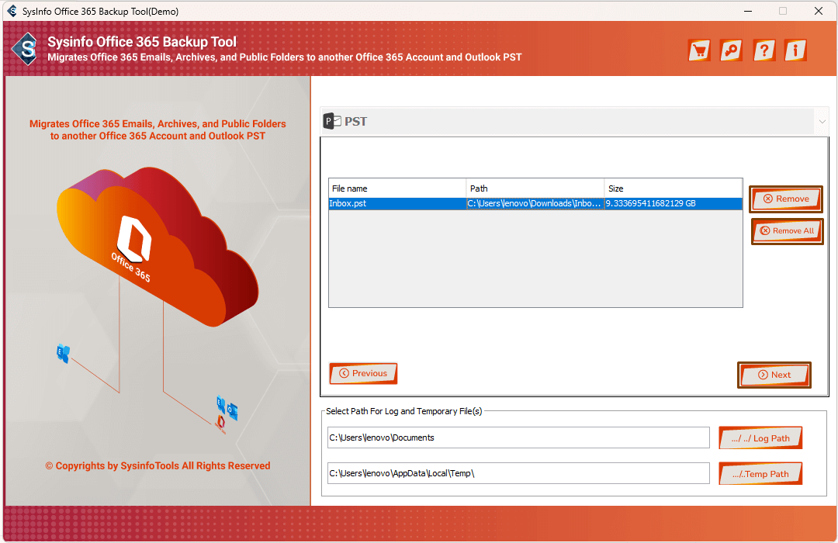Sort by the Path column header
838x543 pixels.
coord(535,188)
